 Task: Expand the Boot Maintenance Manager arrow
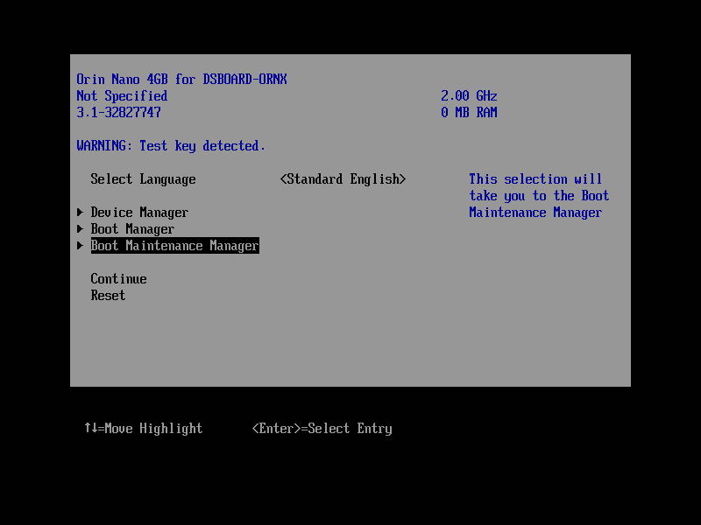click(x=81, y=246)
